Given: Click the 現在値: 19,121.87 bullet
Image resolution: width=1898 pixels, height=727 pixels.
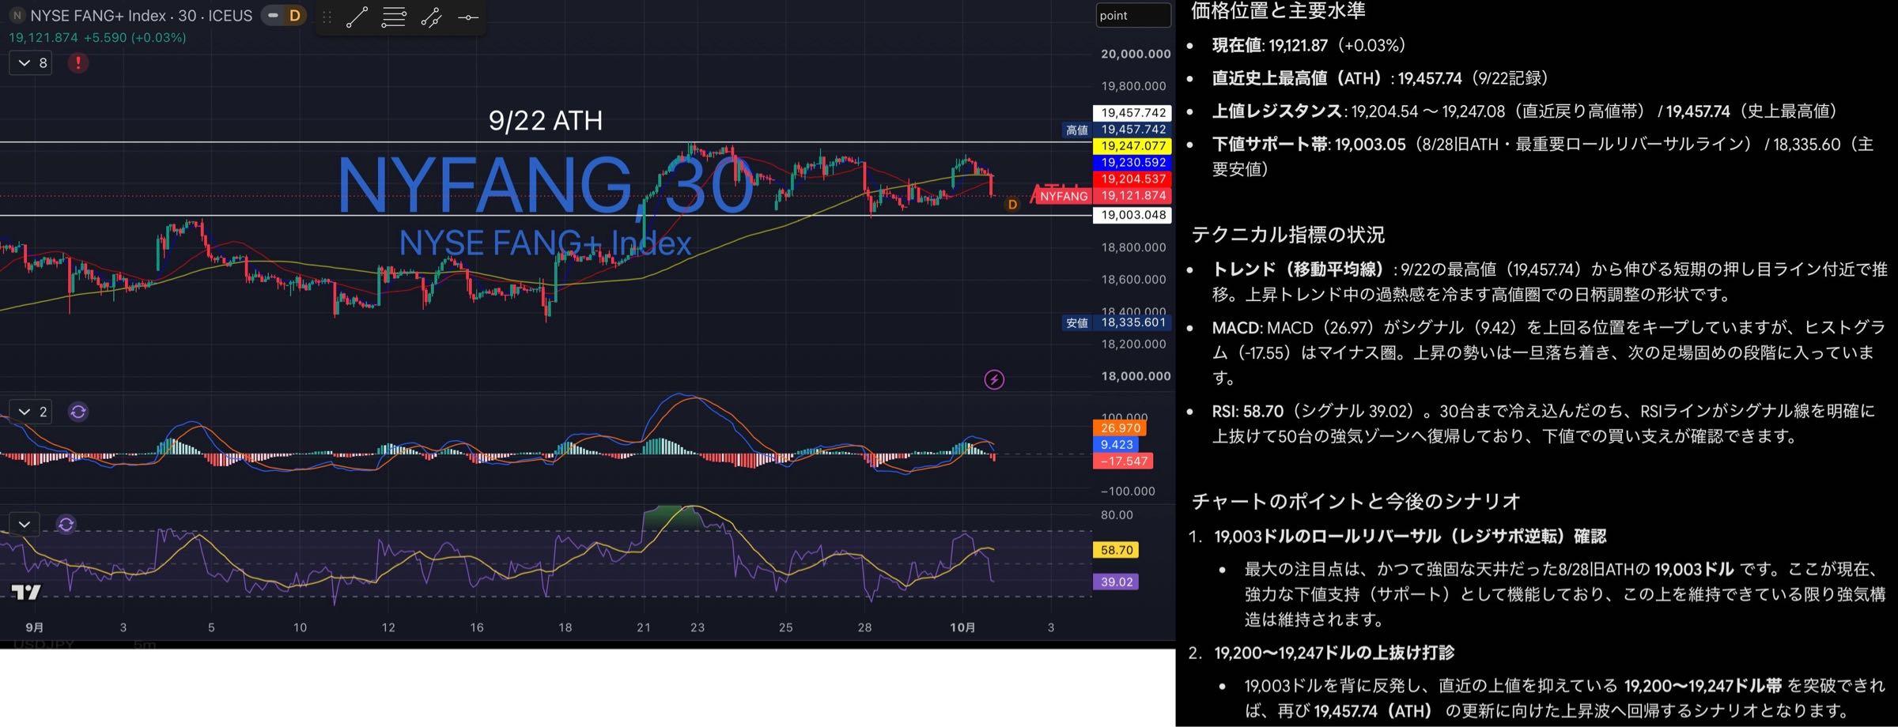Looking at the screenshot, I should pos(1309,46).
